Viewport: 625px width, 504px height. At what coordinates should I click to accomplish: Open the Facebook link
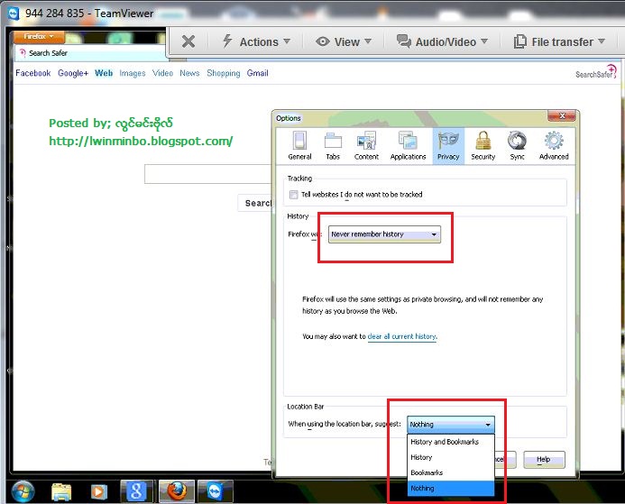point(33,73)
